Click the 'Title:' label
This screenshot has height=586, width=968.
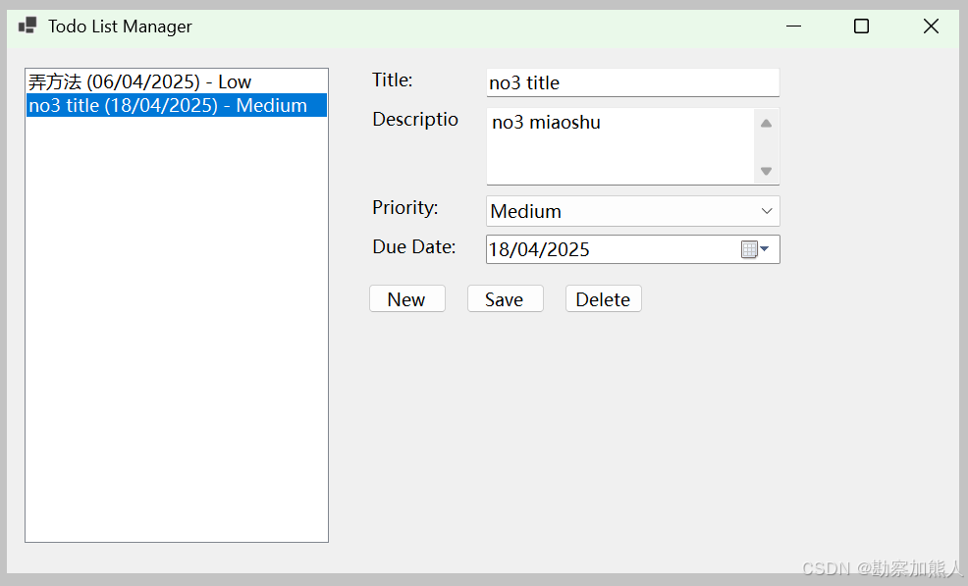click(392, 80)
